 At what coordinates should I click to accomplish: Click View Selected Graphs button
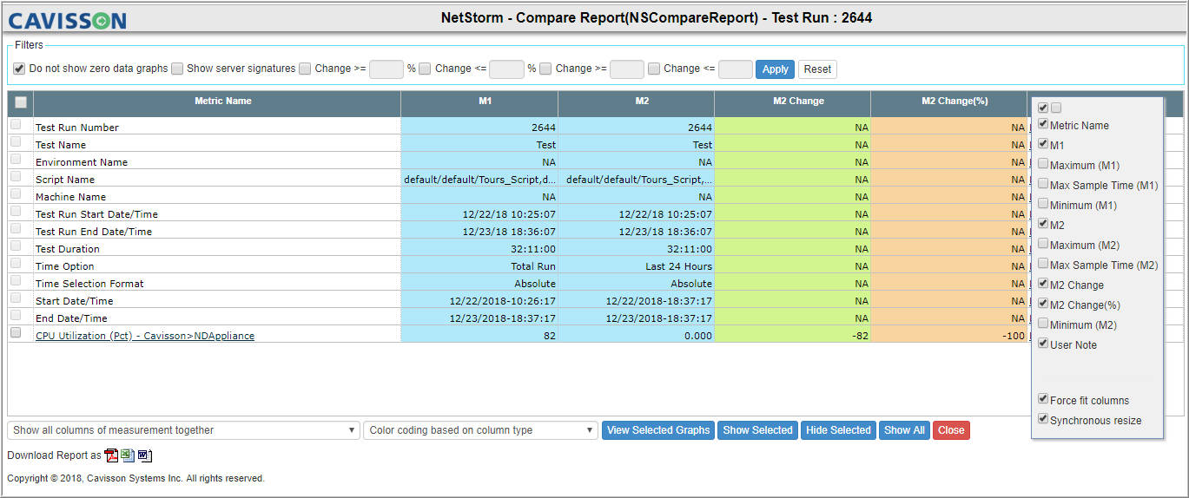point(658,430)
